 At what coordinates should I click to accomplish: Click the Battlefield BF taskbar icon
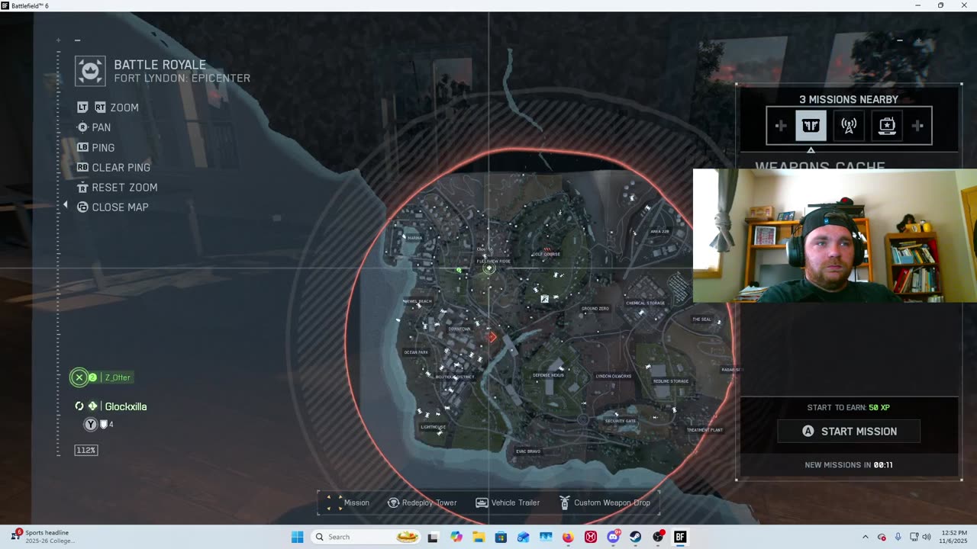pyautogui.click(x=680, y=537)
